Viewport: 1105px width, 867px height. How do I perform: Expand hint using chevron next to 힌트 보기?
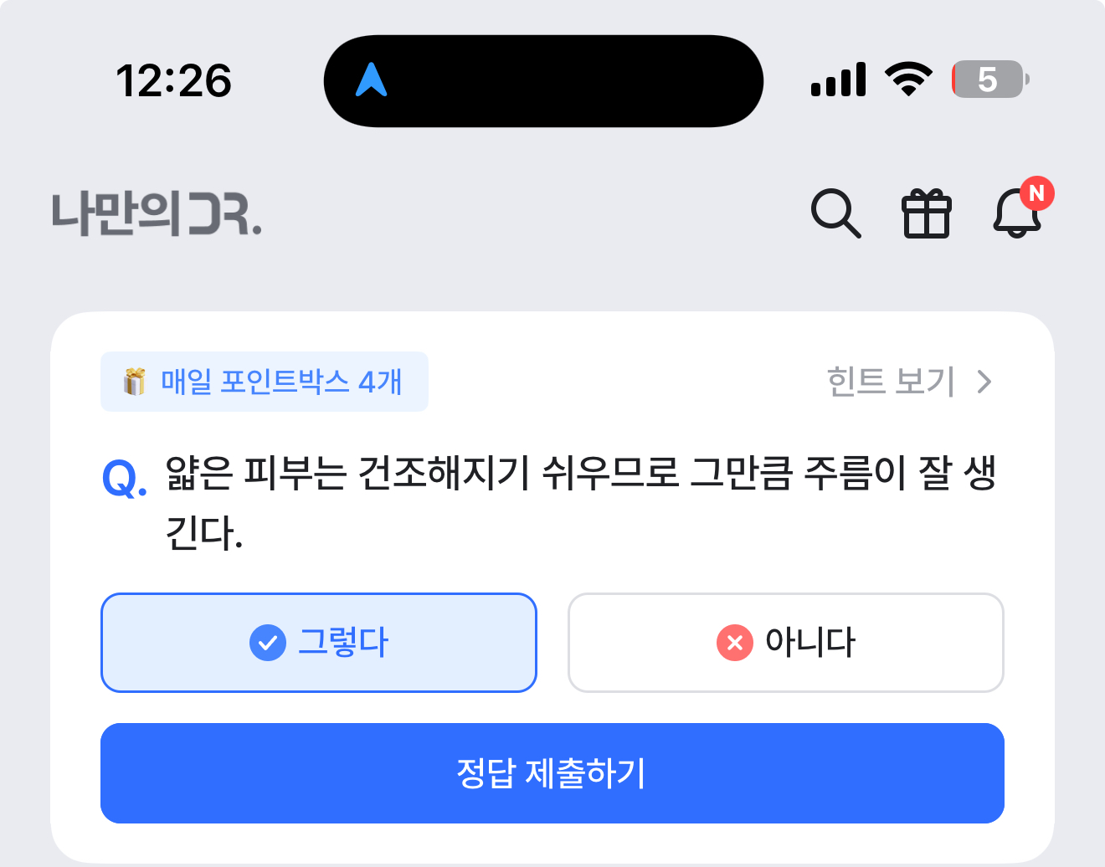[x=984, y=382]
